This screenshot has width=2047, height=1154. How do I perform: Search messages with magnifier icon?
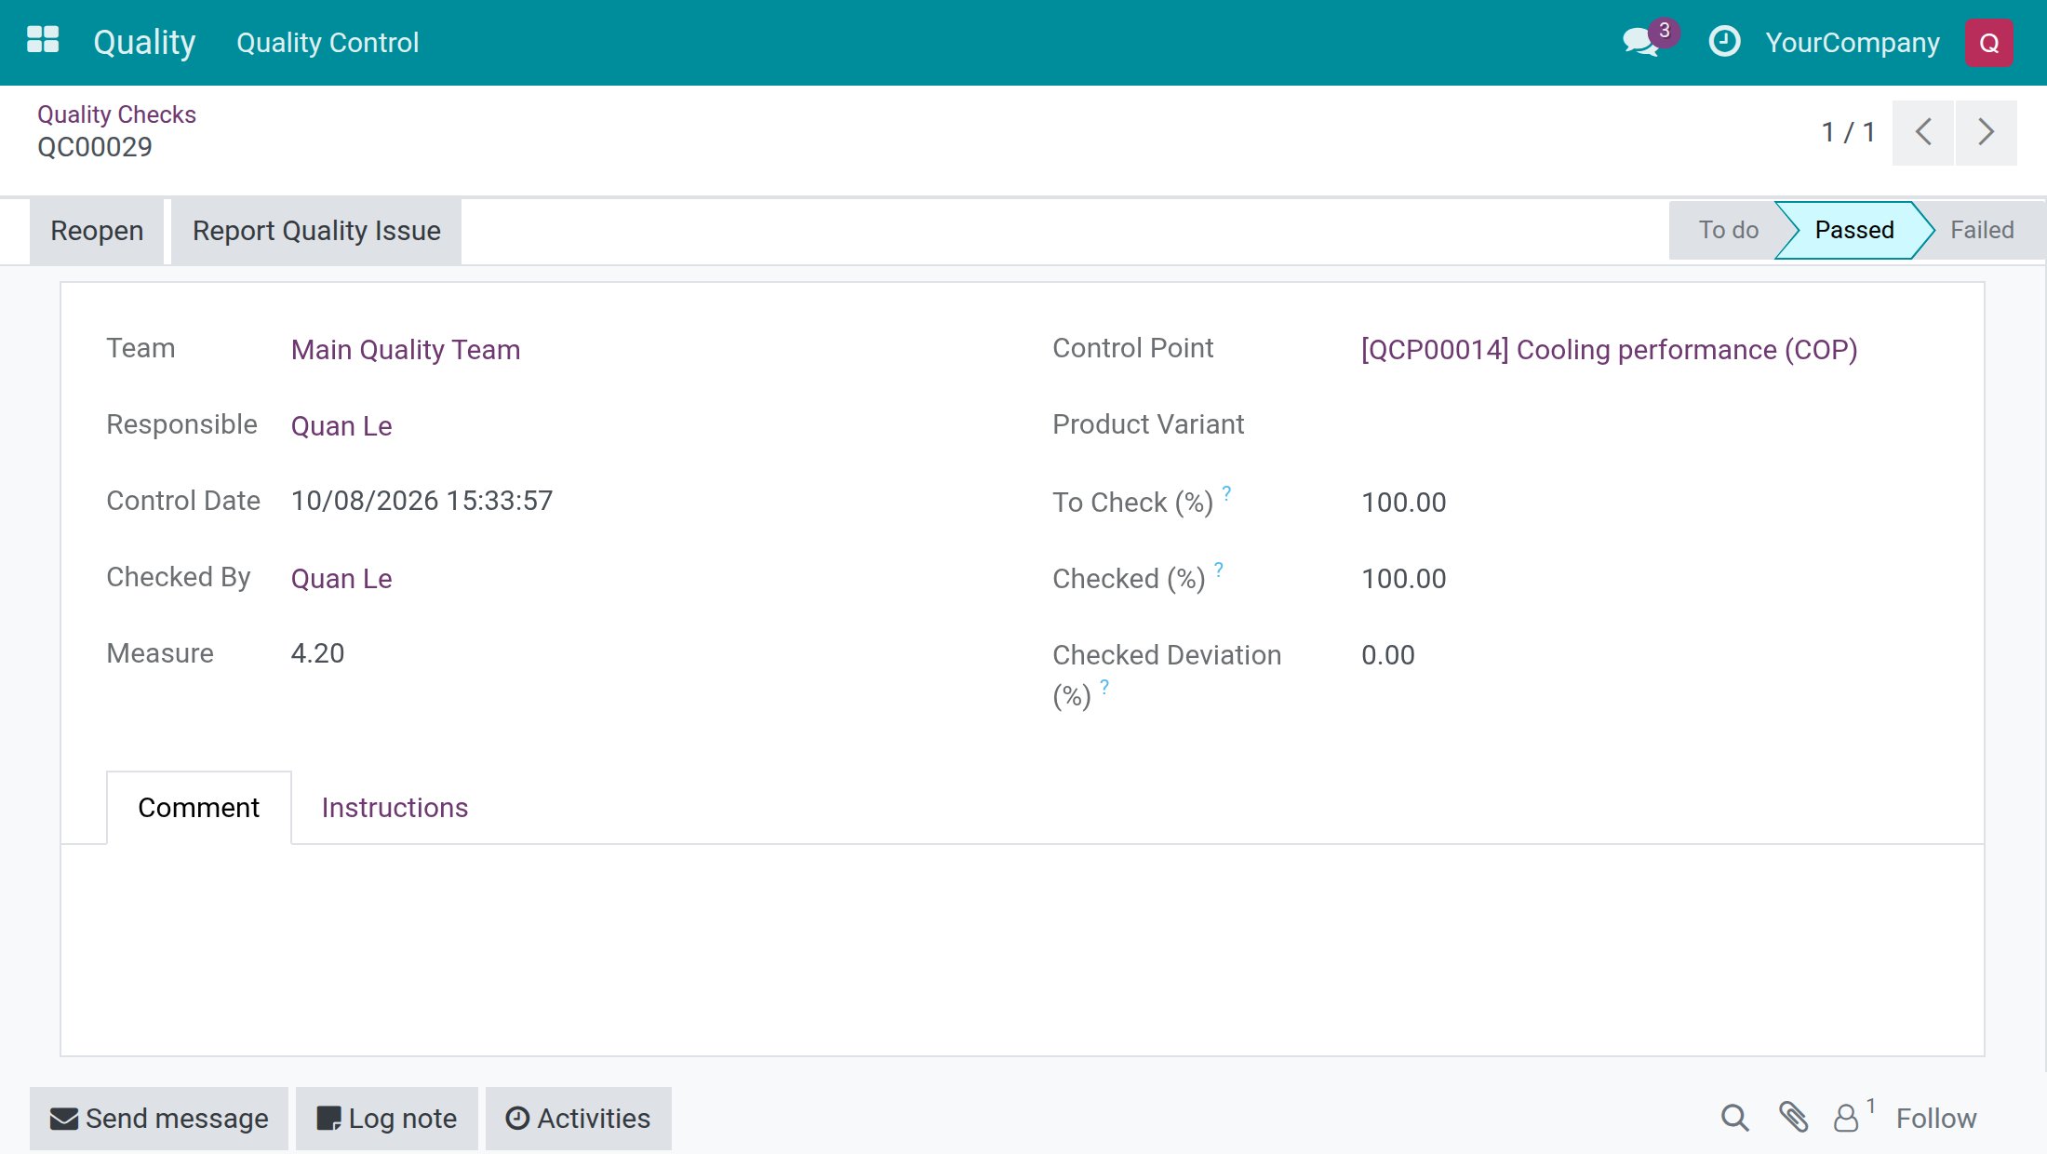pos(1734,1118)
